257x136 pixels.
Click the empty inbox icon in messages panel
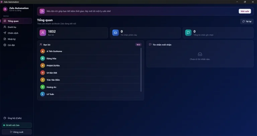(200, 54)
